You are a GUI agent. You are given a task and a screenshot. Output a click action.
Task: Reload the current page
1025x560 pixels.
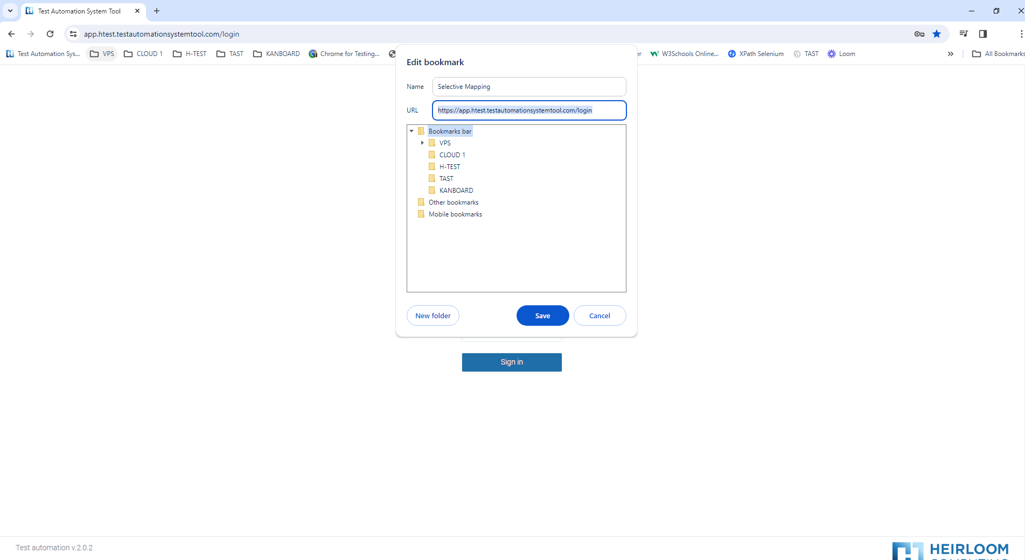(50, 33)
